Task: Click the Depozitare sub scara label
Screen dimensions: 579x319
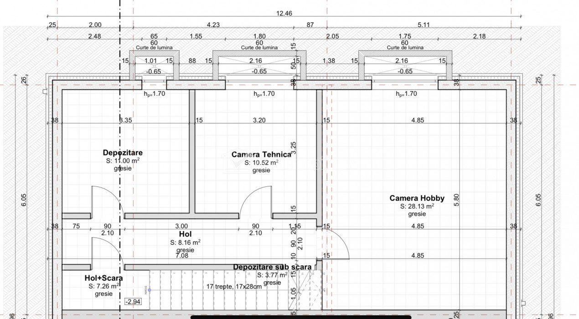Action: (272, 267)
